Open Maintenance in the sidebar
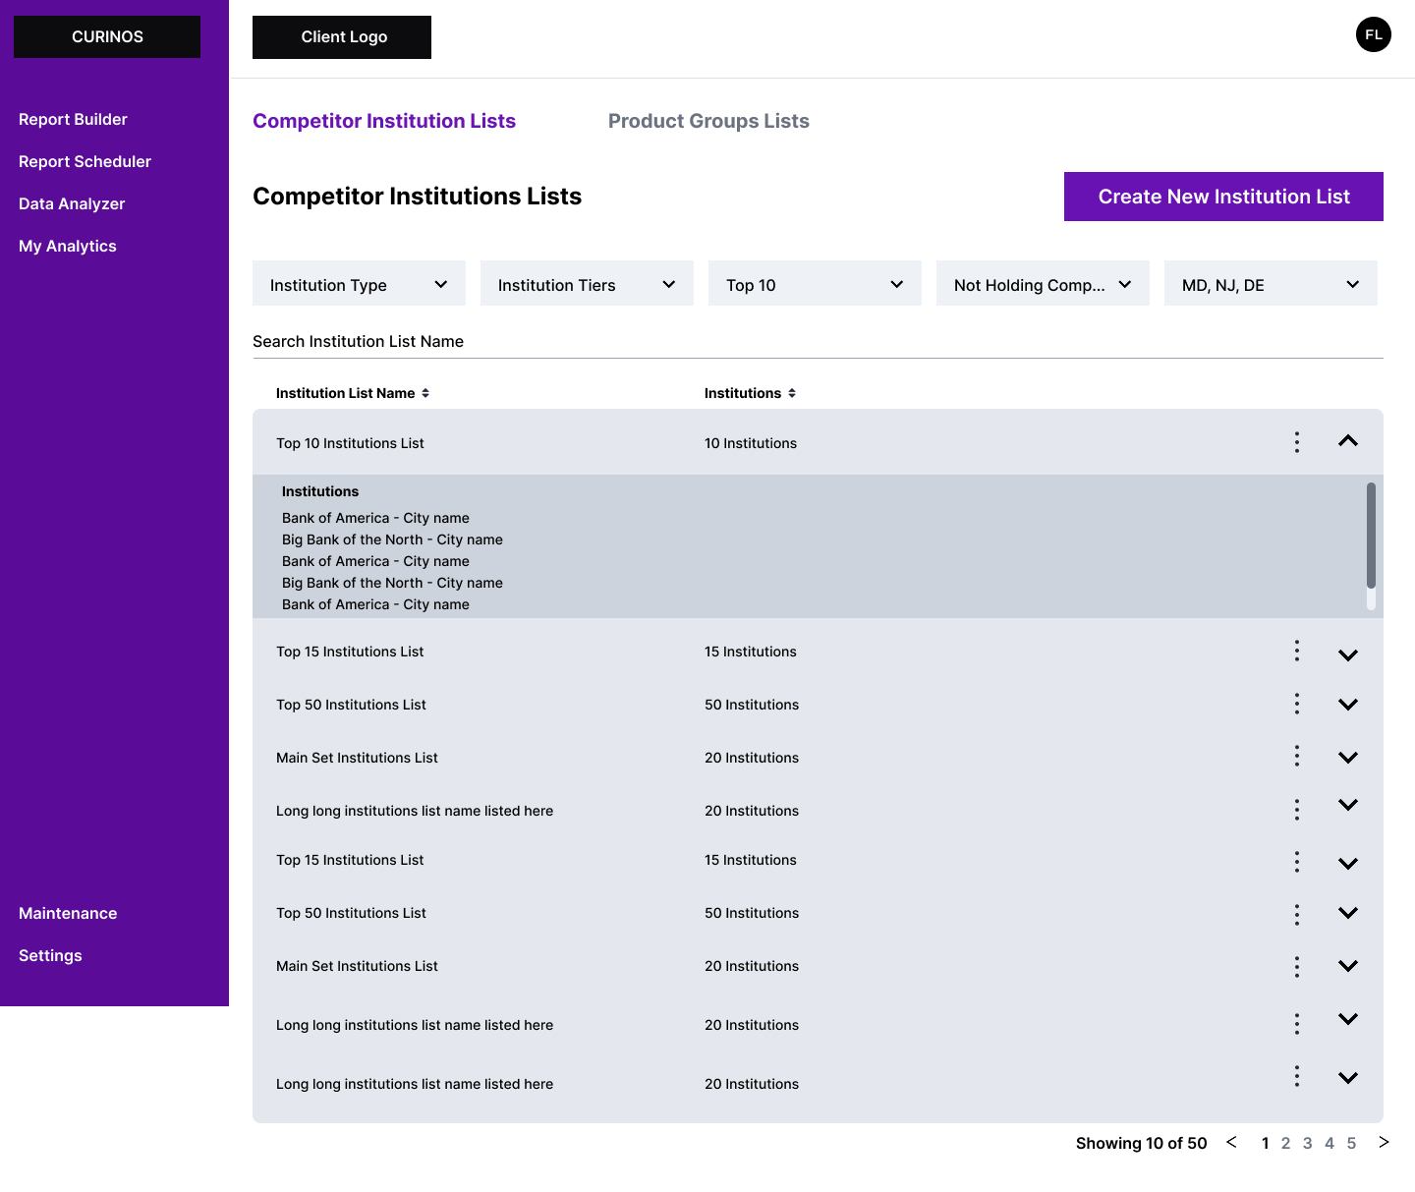This screenshot has height=1192, width=1415. [68, 913]
